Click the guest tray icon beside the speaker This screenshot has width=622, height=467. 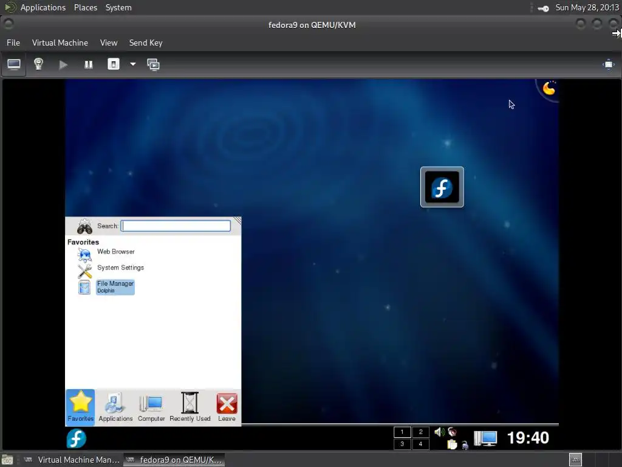[452, 432]
